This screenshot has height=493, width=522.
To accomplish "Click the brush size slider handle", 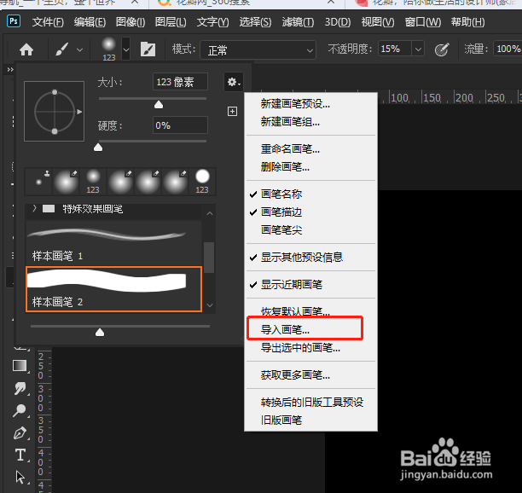I will [x=159, y=105].
